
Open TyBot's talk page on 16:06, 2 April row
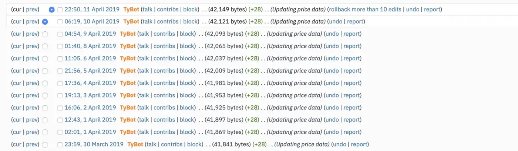144,108
